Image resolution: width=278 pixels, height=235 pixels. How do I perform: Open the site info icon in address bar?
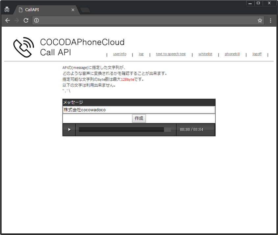tap(37, 20)
